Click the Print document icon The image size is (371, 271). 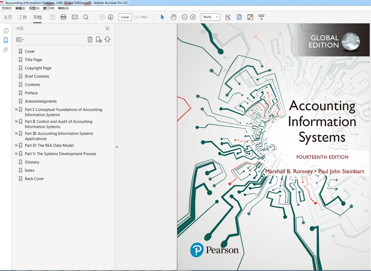(63, 17)
